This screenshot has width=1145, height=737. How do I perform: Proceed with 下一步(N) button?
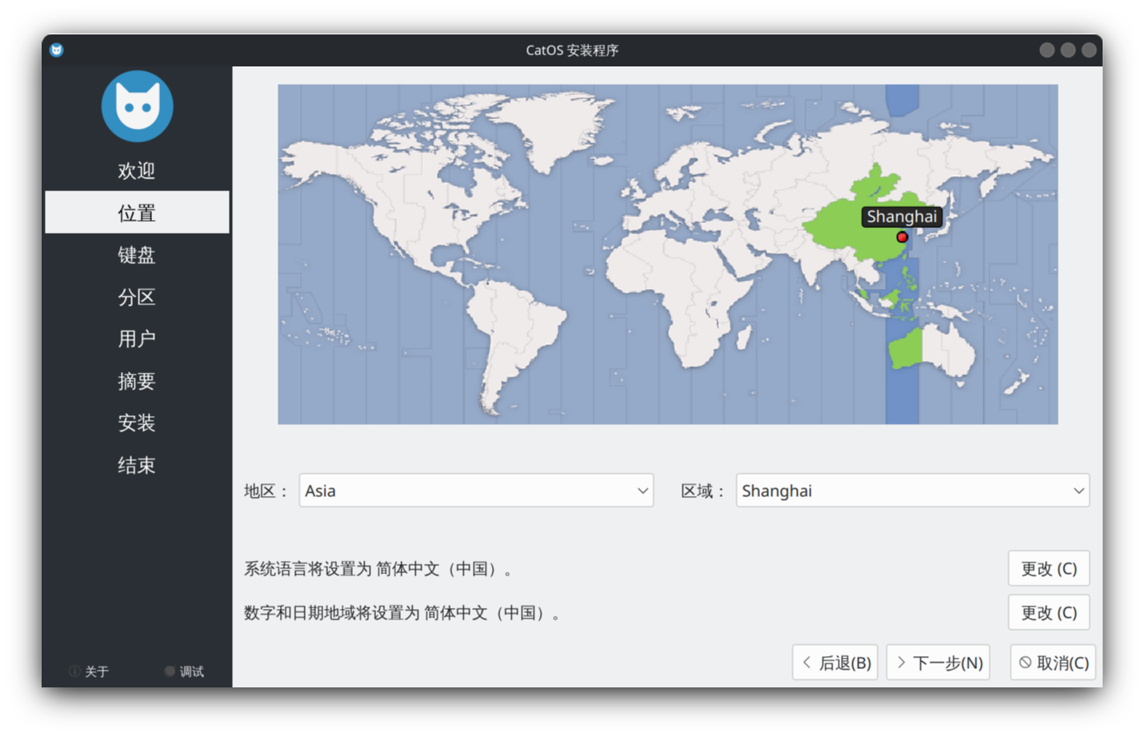pyautogui.click(x=938, y=663)
